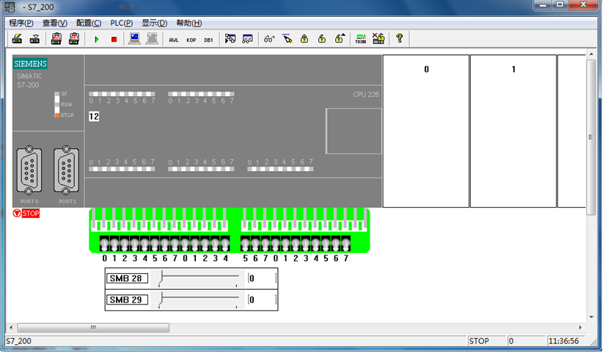Toggle input switch I0.7 in left group
The image size is (608, 353).
(175, 244)
